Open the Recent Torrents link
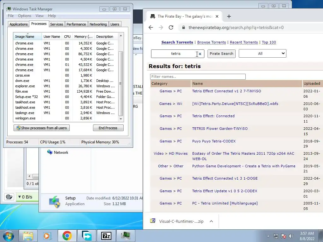This screenshot has height=242, width=323. click(x=244, y=42)
